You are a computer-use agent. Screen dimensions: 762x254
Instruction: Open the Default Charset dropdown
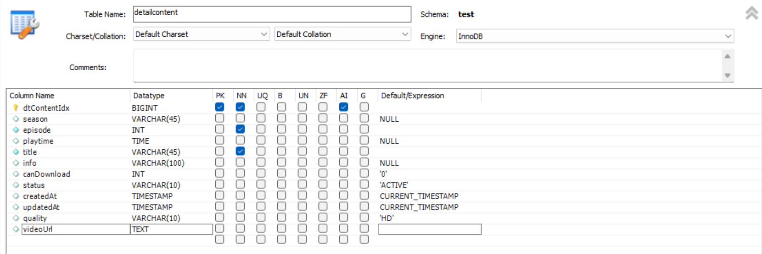[201, 34]
